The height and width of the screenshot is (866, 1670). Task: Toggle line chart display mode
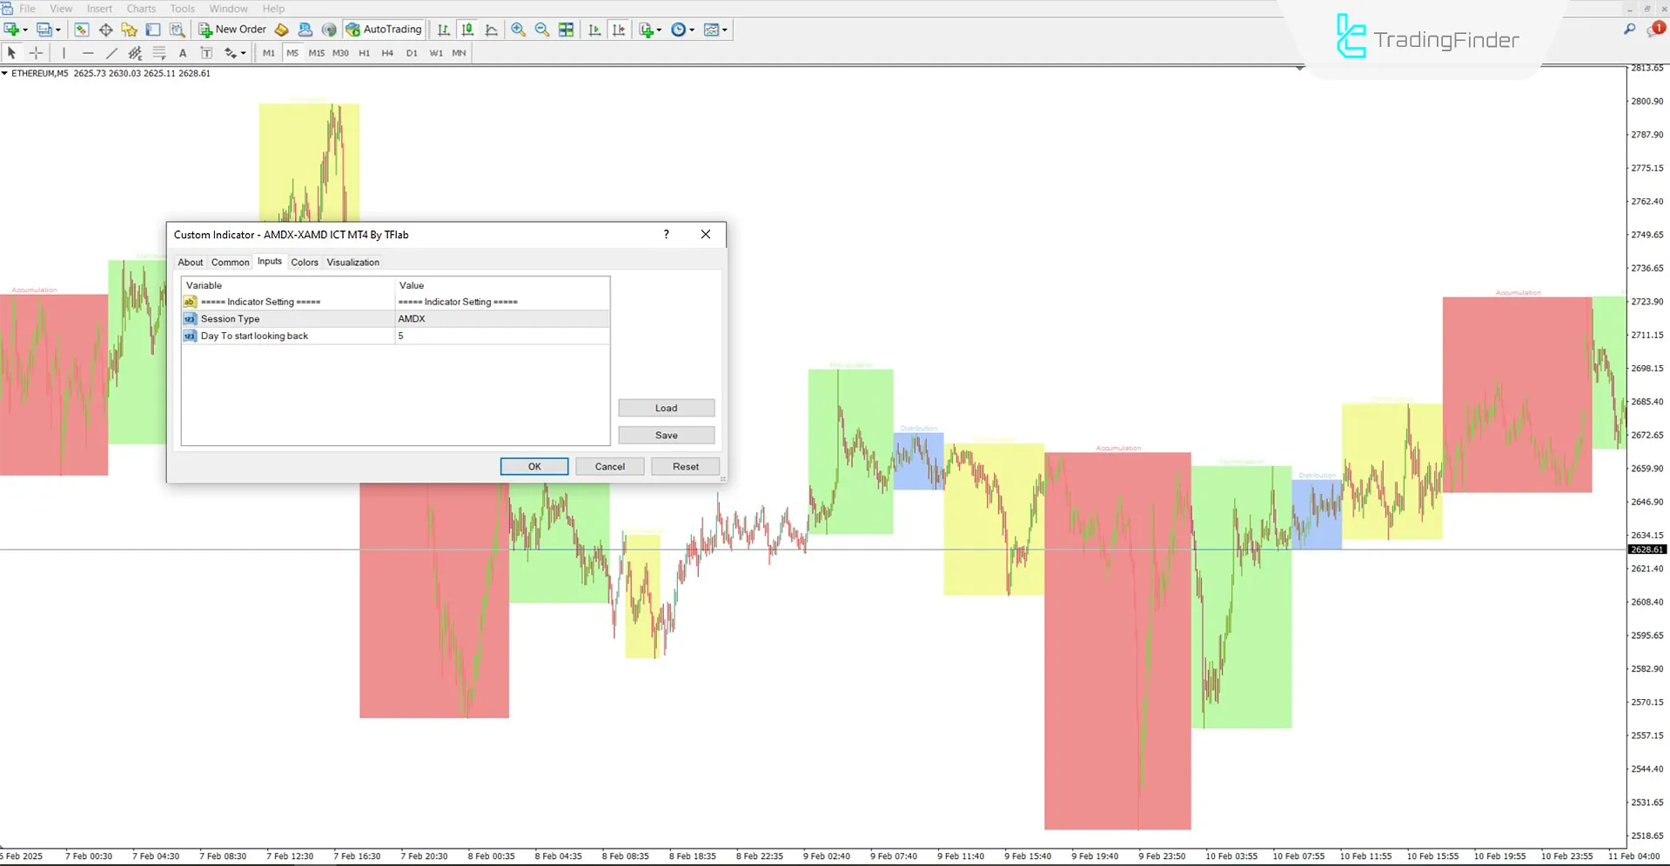coord(490,29)
